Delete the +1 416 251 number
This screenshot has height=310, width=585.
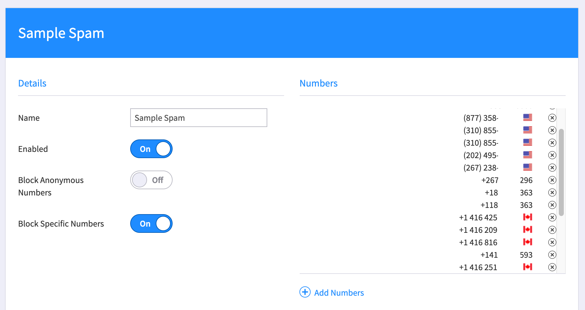coord(552,267)
